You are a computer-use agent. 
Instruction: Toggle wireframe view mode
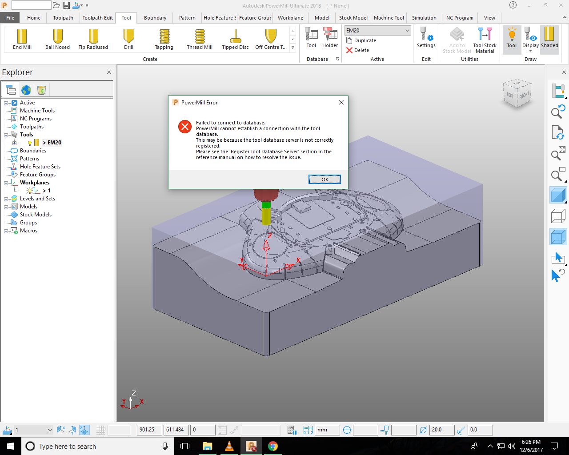(557, 216)
